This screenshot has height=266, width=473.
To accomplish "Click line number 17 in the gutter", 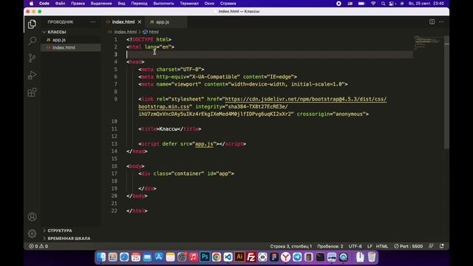I will tap(115, 174).
